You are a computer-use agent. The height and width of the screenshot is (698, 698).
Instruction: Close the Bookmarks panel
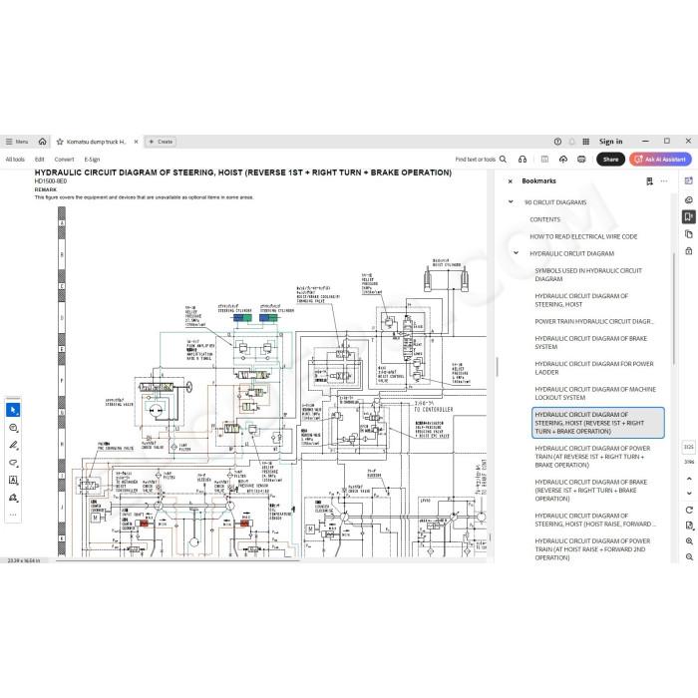pos(511,181)
